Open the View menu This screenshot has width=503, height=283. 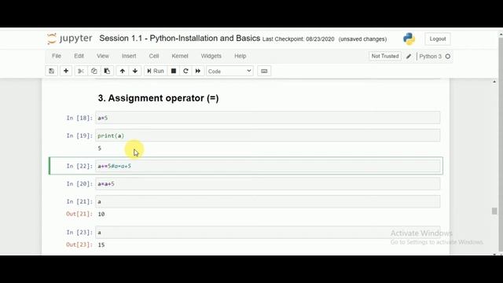pos(103,56)
